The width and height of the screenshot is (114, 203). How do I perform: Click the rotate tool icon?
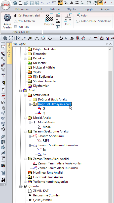point(61,38)
